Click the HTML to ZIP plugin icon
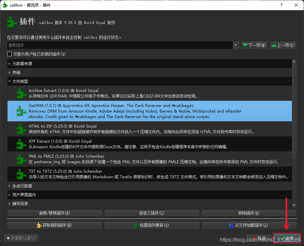The image size is (304, 246). click(21, 129)
